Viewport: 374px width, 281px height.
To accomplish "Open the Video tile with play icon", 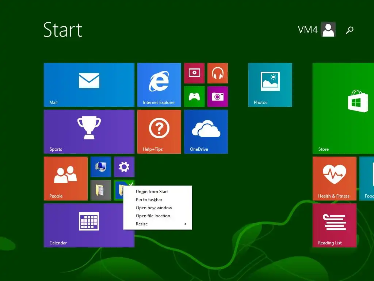I will click(194, 73).
